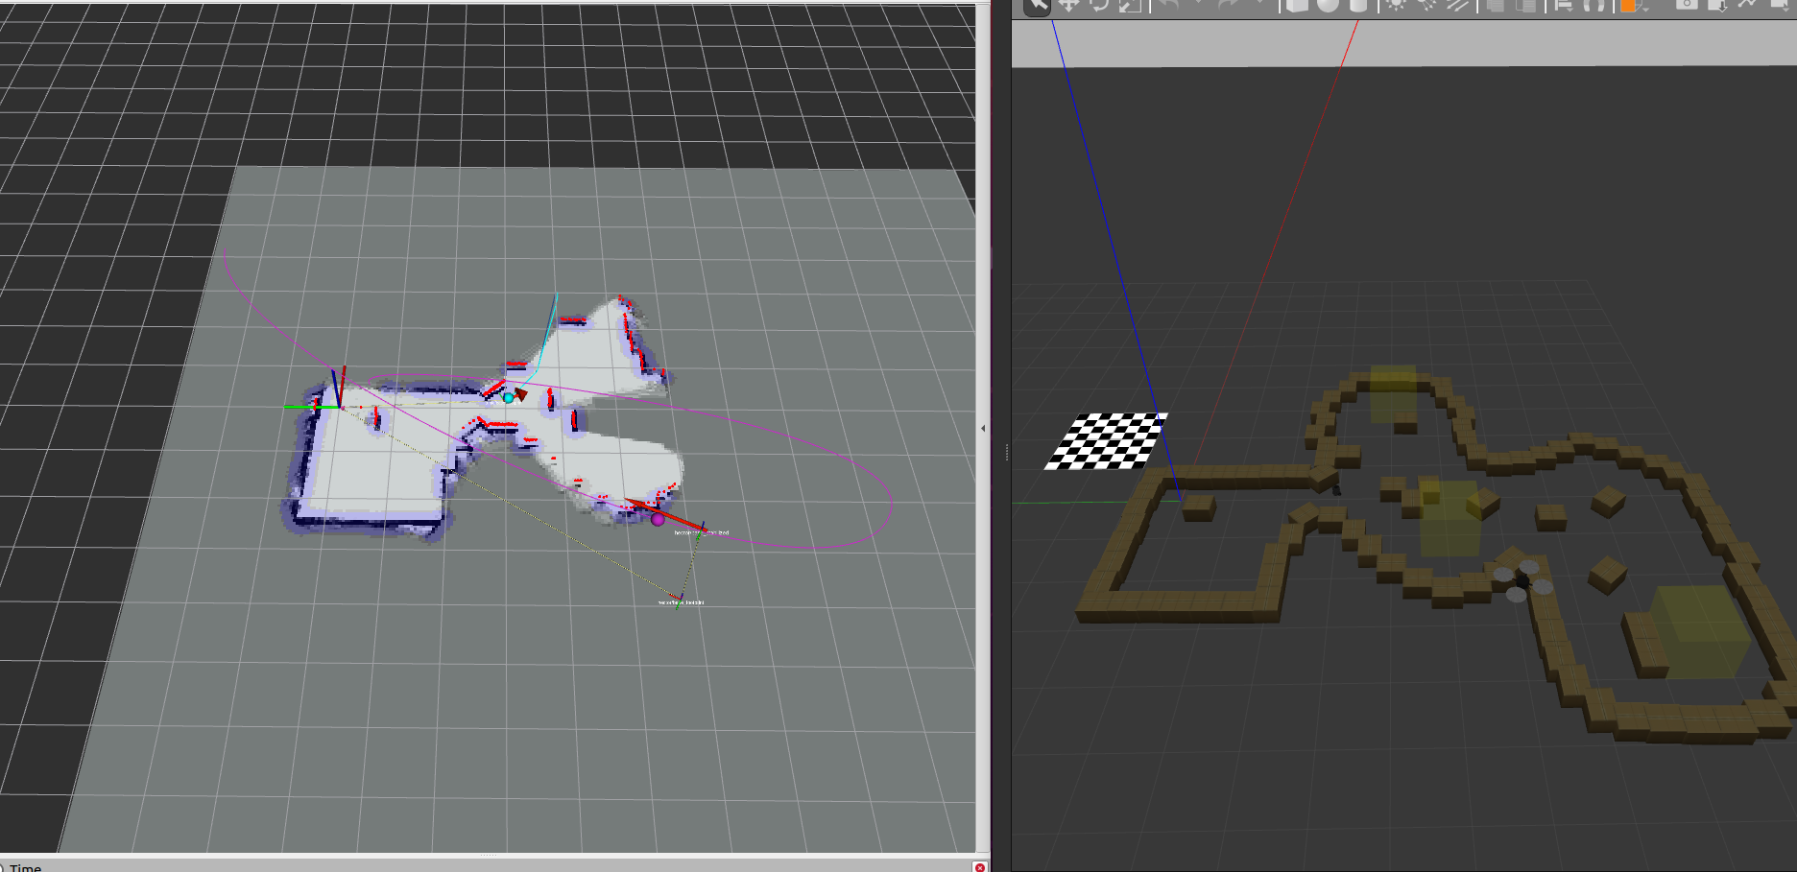The width and height of the screenshot is (1797, 872).
Task: Select the checkerboard object in Gazebo
Action: pos(1106,441)
